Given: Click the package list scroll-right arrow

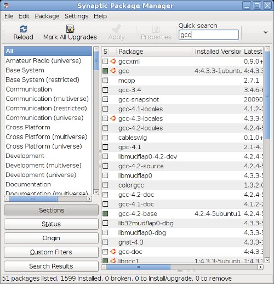Looking at the screenshot, I should click(x=260, y=267).
